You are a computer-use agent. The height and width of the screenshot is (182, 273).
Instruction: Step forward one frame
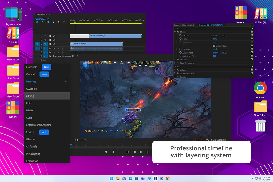coord(148,152)
